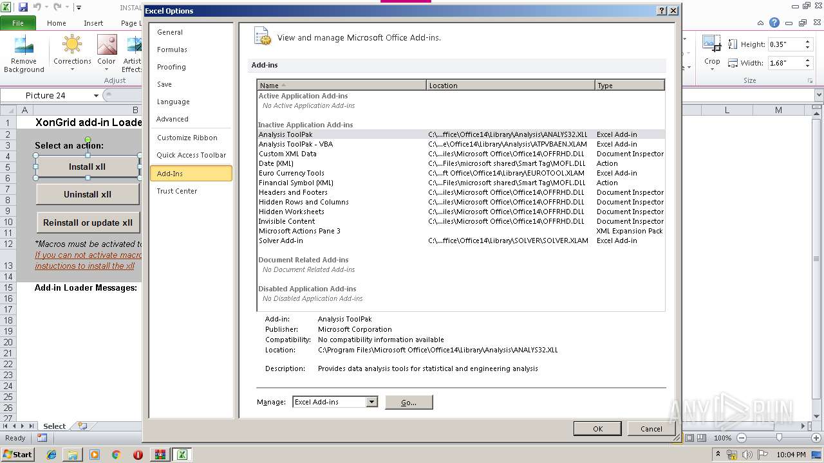Decrease Width value with spinner down
Screen dimensions: 824x463
point(807,66)
